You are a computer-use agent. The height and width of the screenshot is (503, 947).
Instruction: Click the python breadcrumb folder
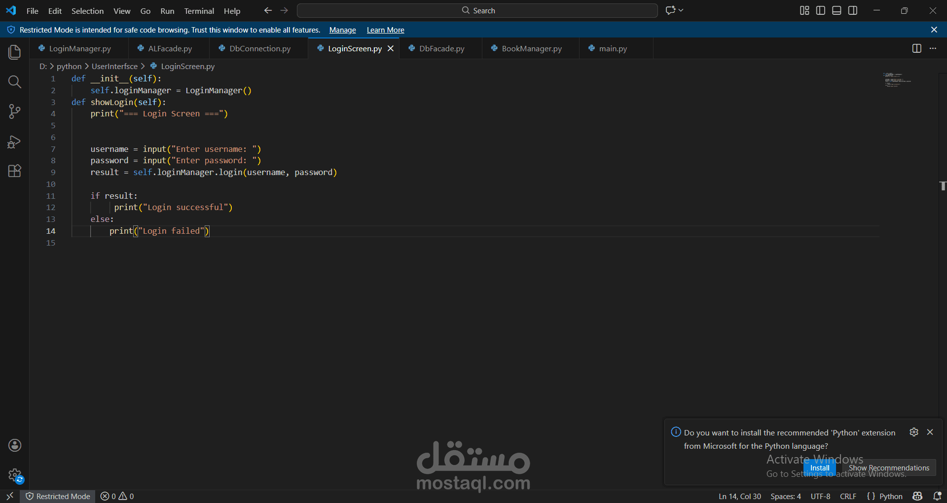coord(69,66)
